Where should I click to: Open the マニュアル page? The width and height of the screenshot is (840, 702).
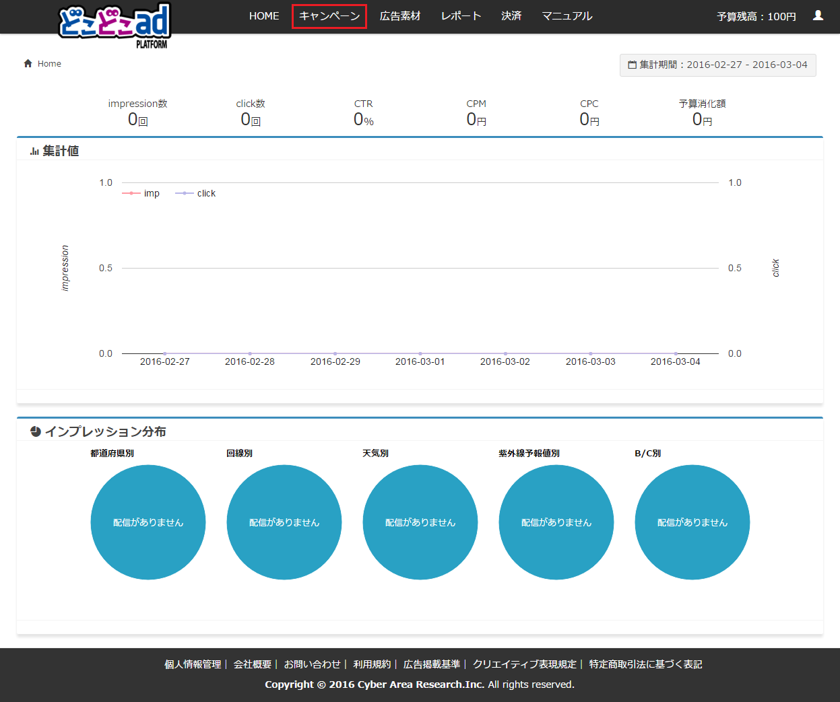click(567, 15)
